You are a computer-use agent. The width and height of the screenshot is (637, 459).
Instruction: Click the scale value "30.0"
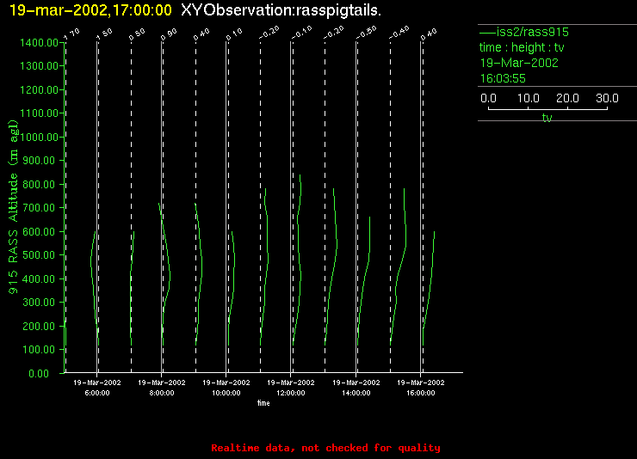click(x=607, y=98)
